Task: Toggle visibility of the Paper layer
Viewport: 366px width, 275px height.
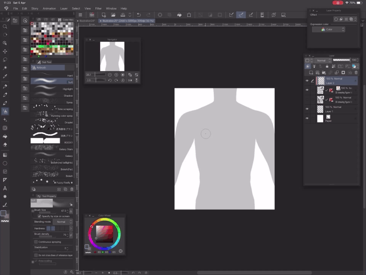Action: [x=307, y=119]
